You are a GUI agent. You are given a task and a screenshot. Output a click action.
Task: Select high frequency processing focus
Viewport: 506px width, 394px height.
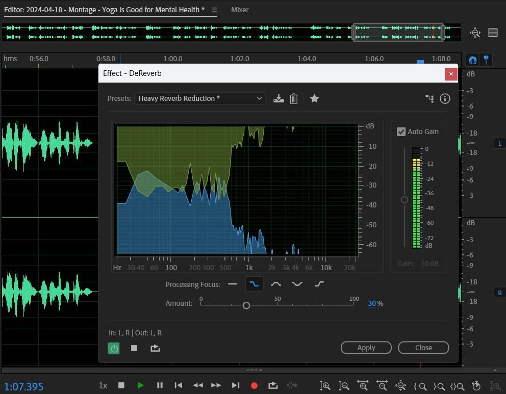pyautogui.click(x=319, y=284)
